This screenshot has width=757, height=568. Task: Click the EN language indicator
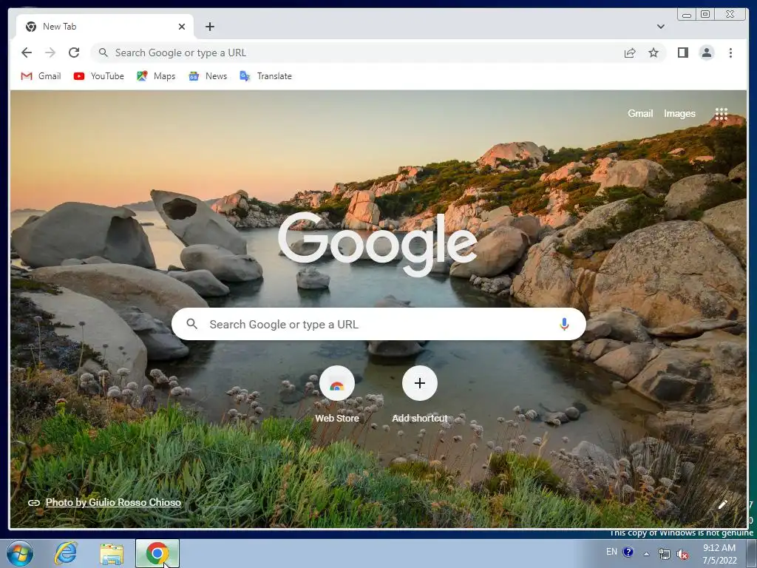(611, 552)
